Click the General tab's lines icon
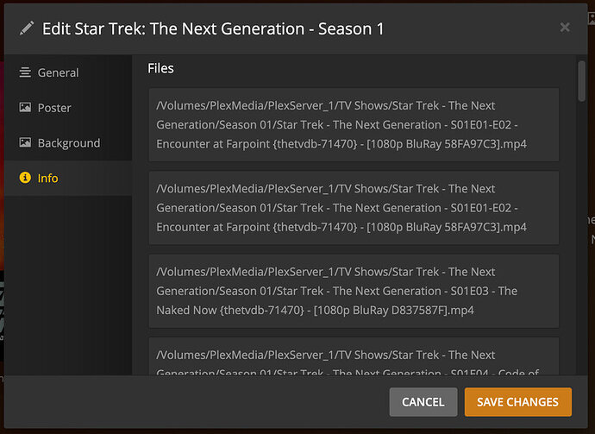Image resolution: width=595 pixels, height=434 pixels. [x=25, y=73]
